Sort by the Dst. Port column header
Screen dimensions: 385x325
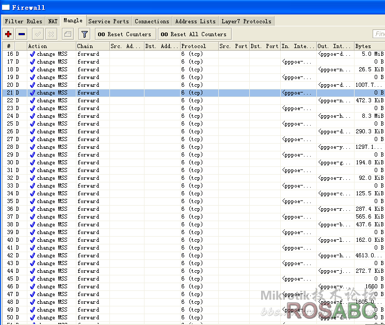click(265, 46)
